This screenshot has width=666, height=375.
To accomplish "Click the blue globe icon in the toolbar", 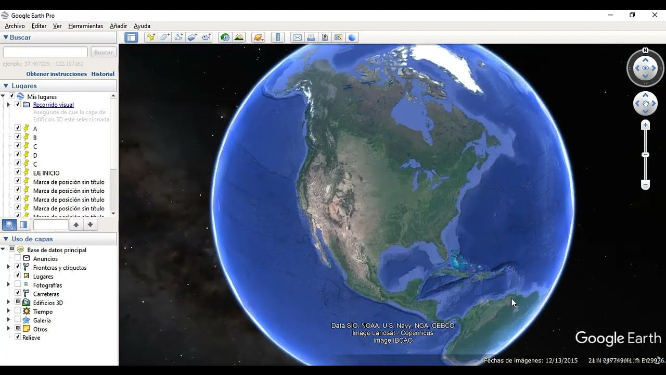I will 352,37.
